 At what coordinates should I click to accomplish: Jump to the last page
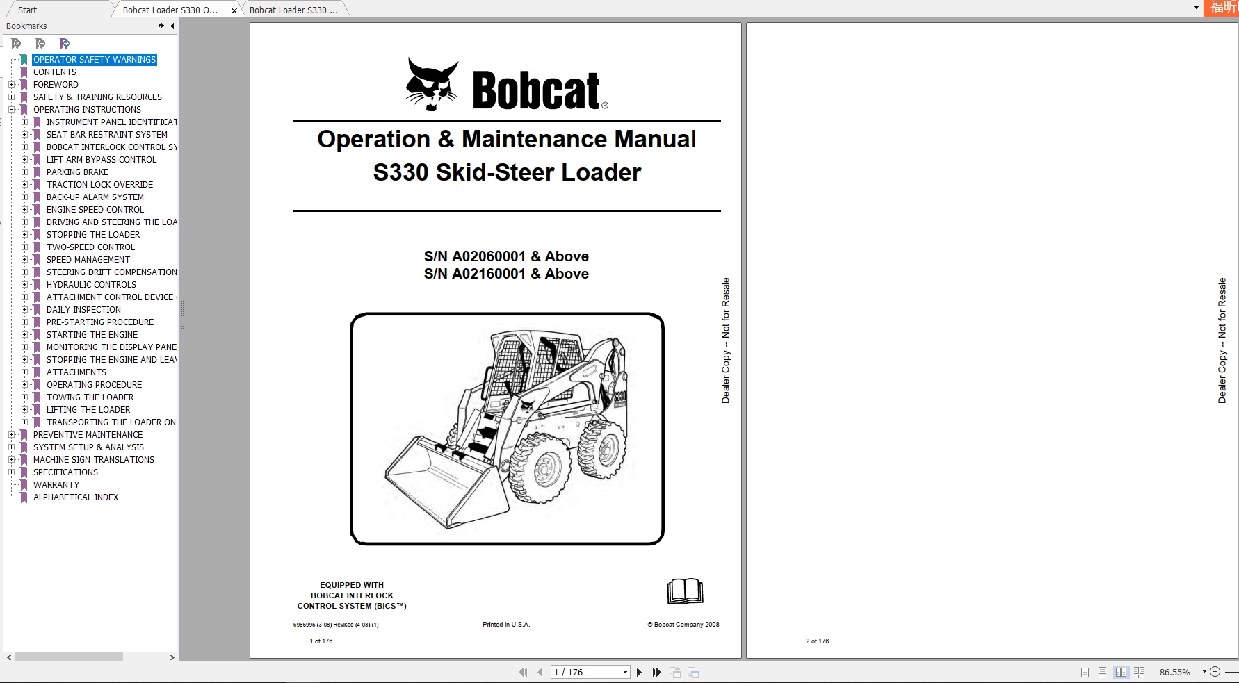[x=657, y=672]
